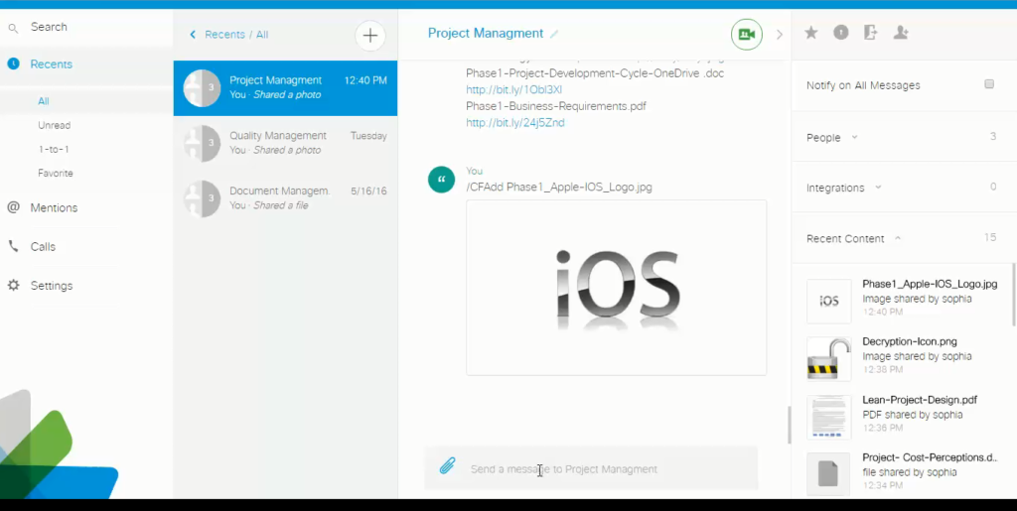
Task: Click the Search magnifier icon
Action: click(13, 28)
